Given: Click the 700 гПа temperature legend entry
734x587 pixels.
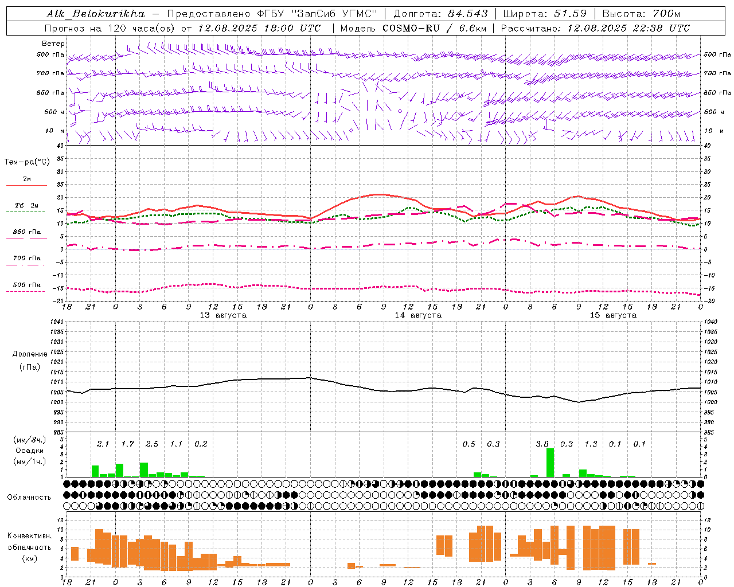Looking at the screenshot, I should click(26, 260).
